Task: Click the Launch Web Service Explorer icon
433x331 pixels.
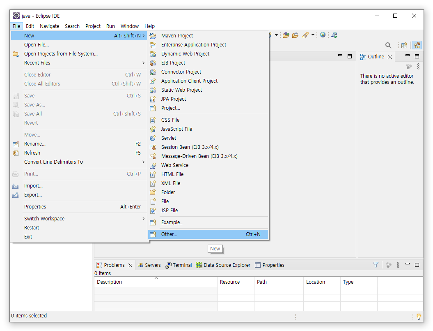Action: (334, 35)
